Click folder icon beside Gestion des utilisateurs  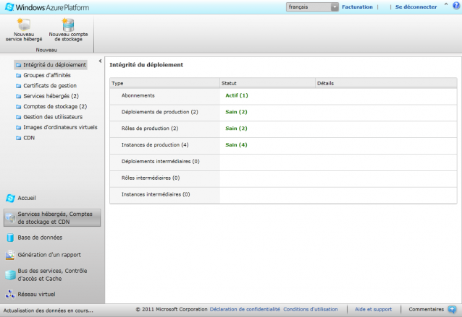[19, 117]
